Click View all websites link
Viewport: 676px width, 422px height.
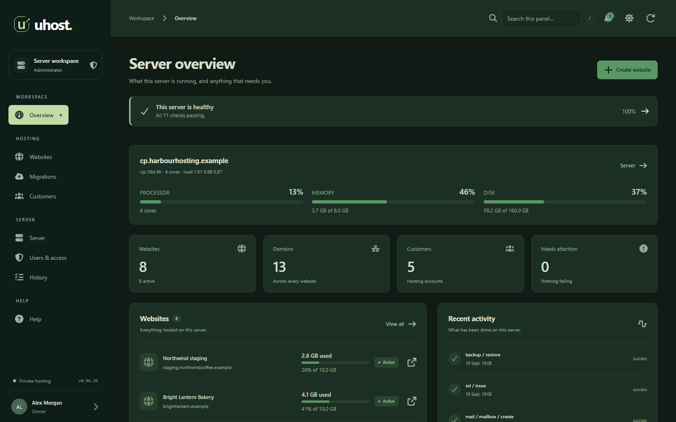pyautogui.click(x=401, y=324)
